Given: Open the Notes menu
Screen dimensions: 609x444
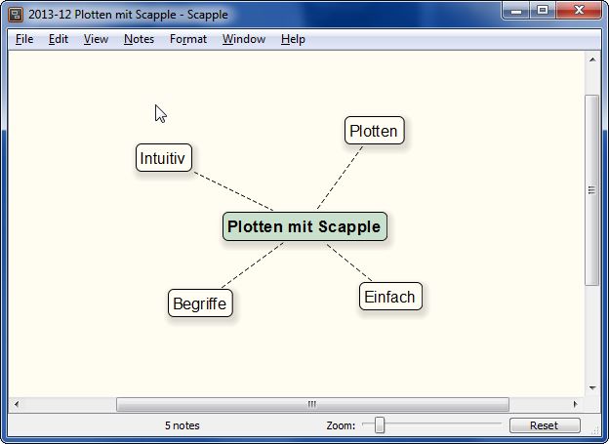Looking at the screenshot, I should 139,39.
